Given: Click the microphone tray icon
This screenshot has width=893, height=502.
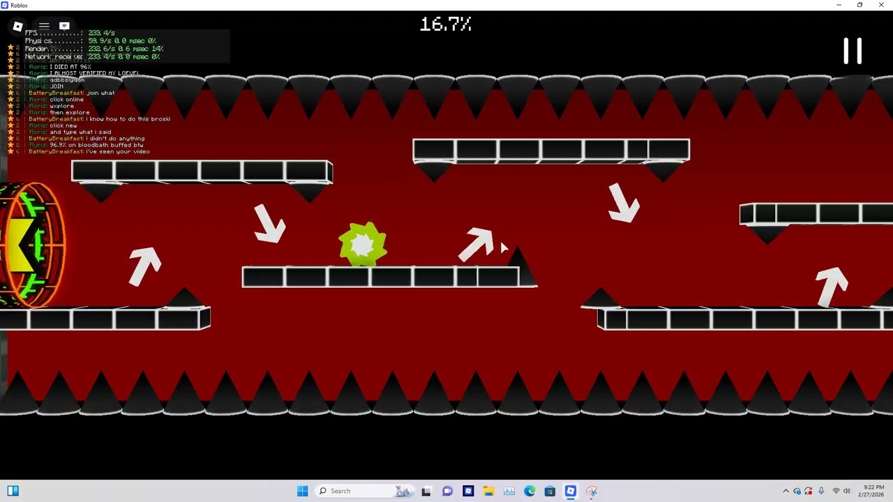Looking at the screenshot, I should point(821,491).
